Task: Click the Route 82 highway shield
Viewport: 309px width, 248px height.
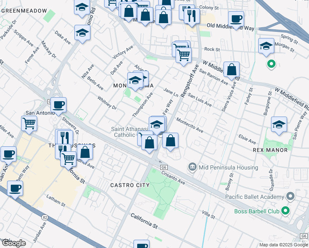Action: click(x=45, y=217)
